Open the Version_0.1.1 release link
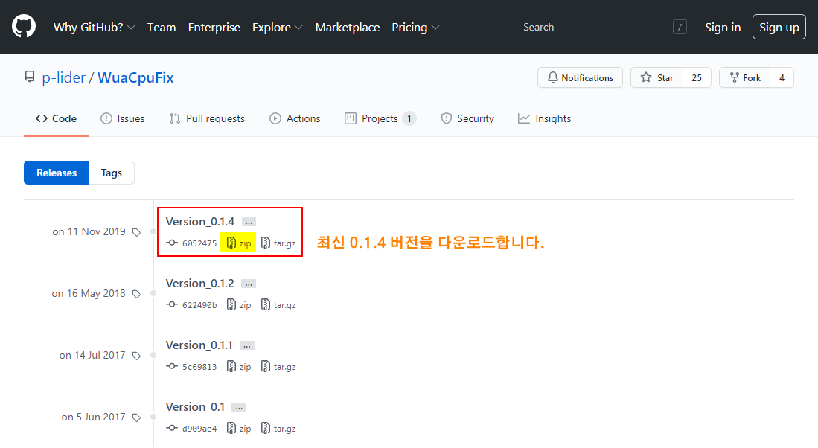Screen dimensions: 818x448 199,345
